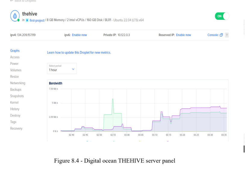This screenshot has width=247, height=170.
Task: Open the Select period 1 hour dropdown
Action: pyautogui.click(x=62, y=68)
